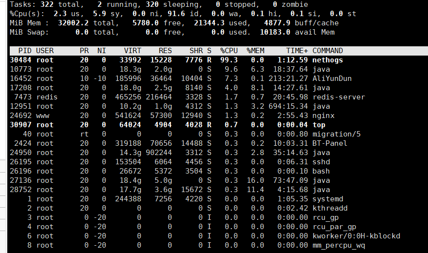This screenshot has height=253, width=428.
Task: Click the nethogs process name
Action: 328,60
